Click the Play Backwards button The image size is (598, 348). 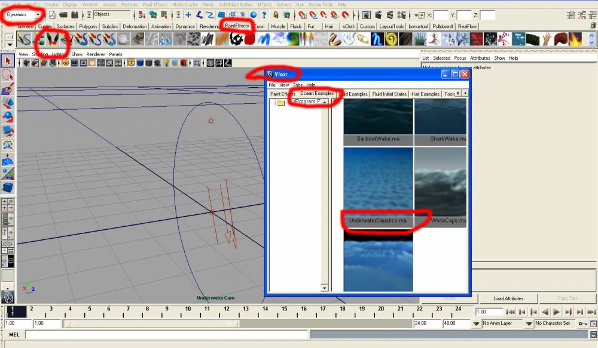point(545,312)
